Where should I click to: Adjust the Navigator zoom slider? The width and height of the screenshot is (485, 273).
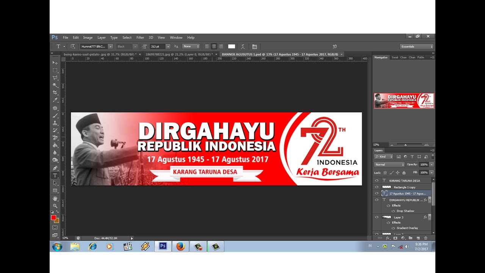point(406,144)
